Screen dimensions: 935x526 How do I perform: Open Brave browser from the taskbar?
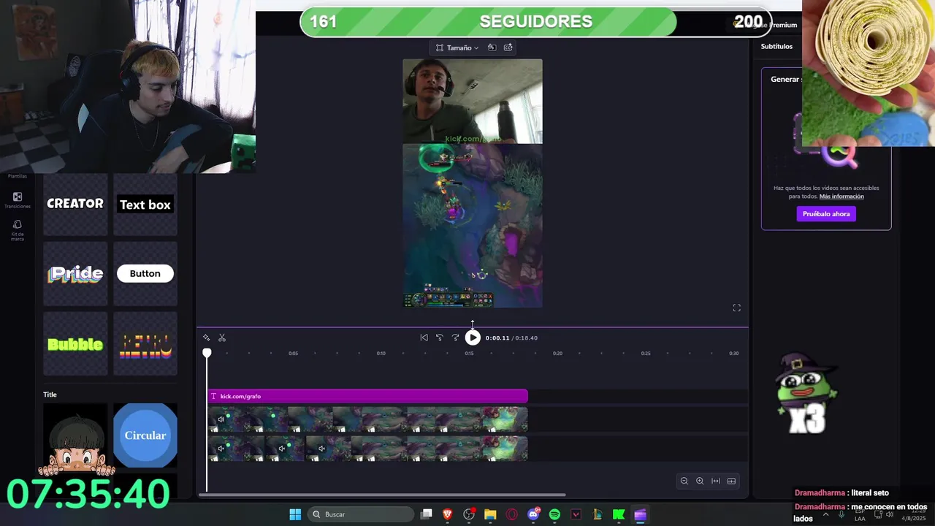[x=448, y=514]
